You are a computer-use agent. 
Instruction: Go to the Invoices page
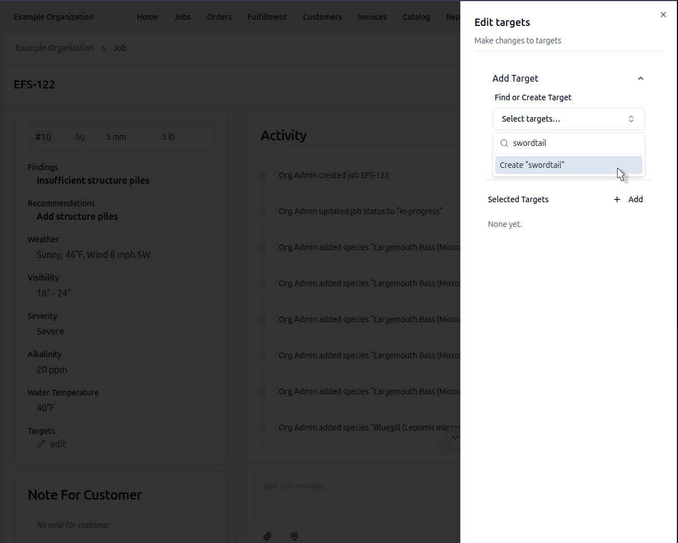pos(372,17)
